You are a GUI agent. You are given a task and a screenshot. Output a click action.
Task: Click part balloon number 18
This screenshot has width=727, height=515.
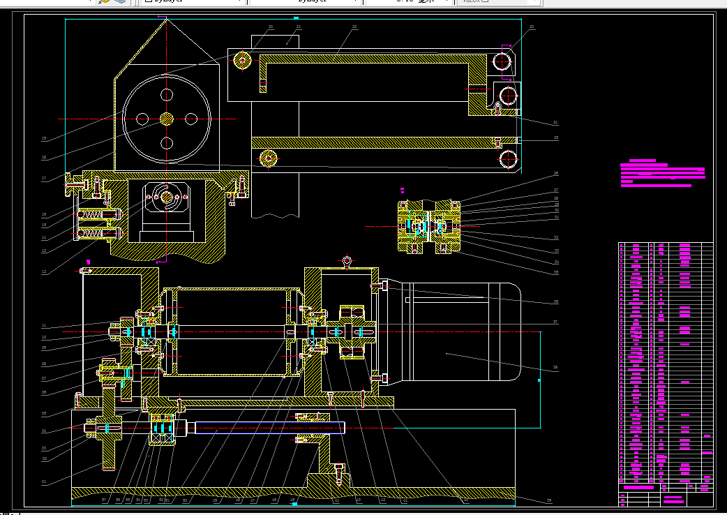[44, 157]
